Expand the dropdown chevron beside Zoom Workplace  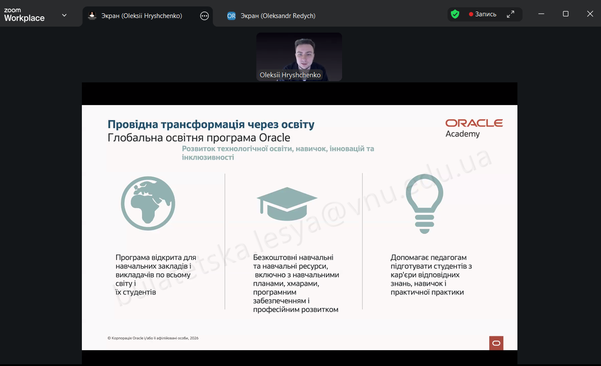tap(64, 15)
